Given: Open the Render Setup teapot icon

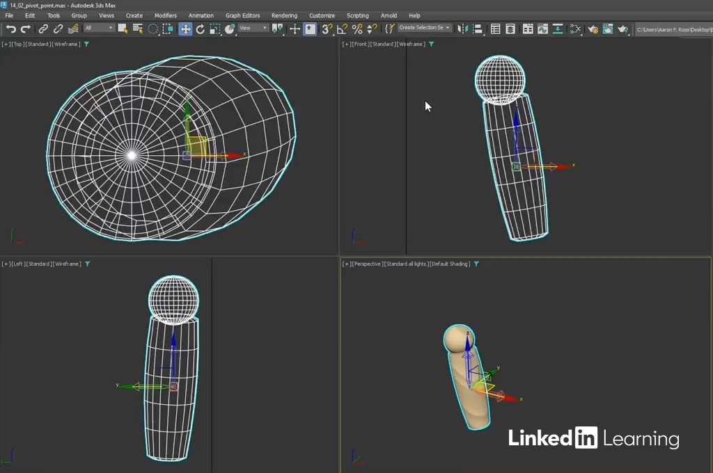Looking at the screenshot, I should [x=593, y=29].
